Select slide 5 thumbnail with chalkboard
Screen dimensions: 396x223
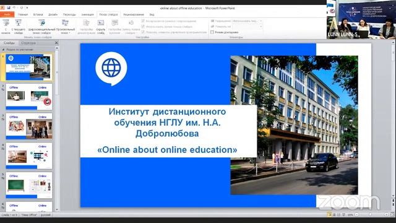tap(29, 185)
